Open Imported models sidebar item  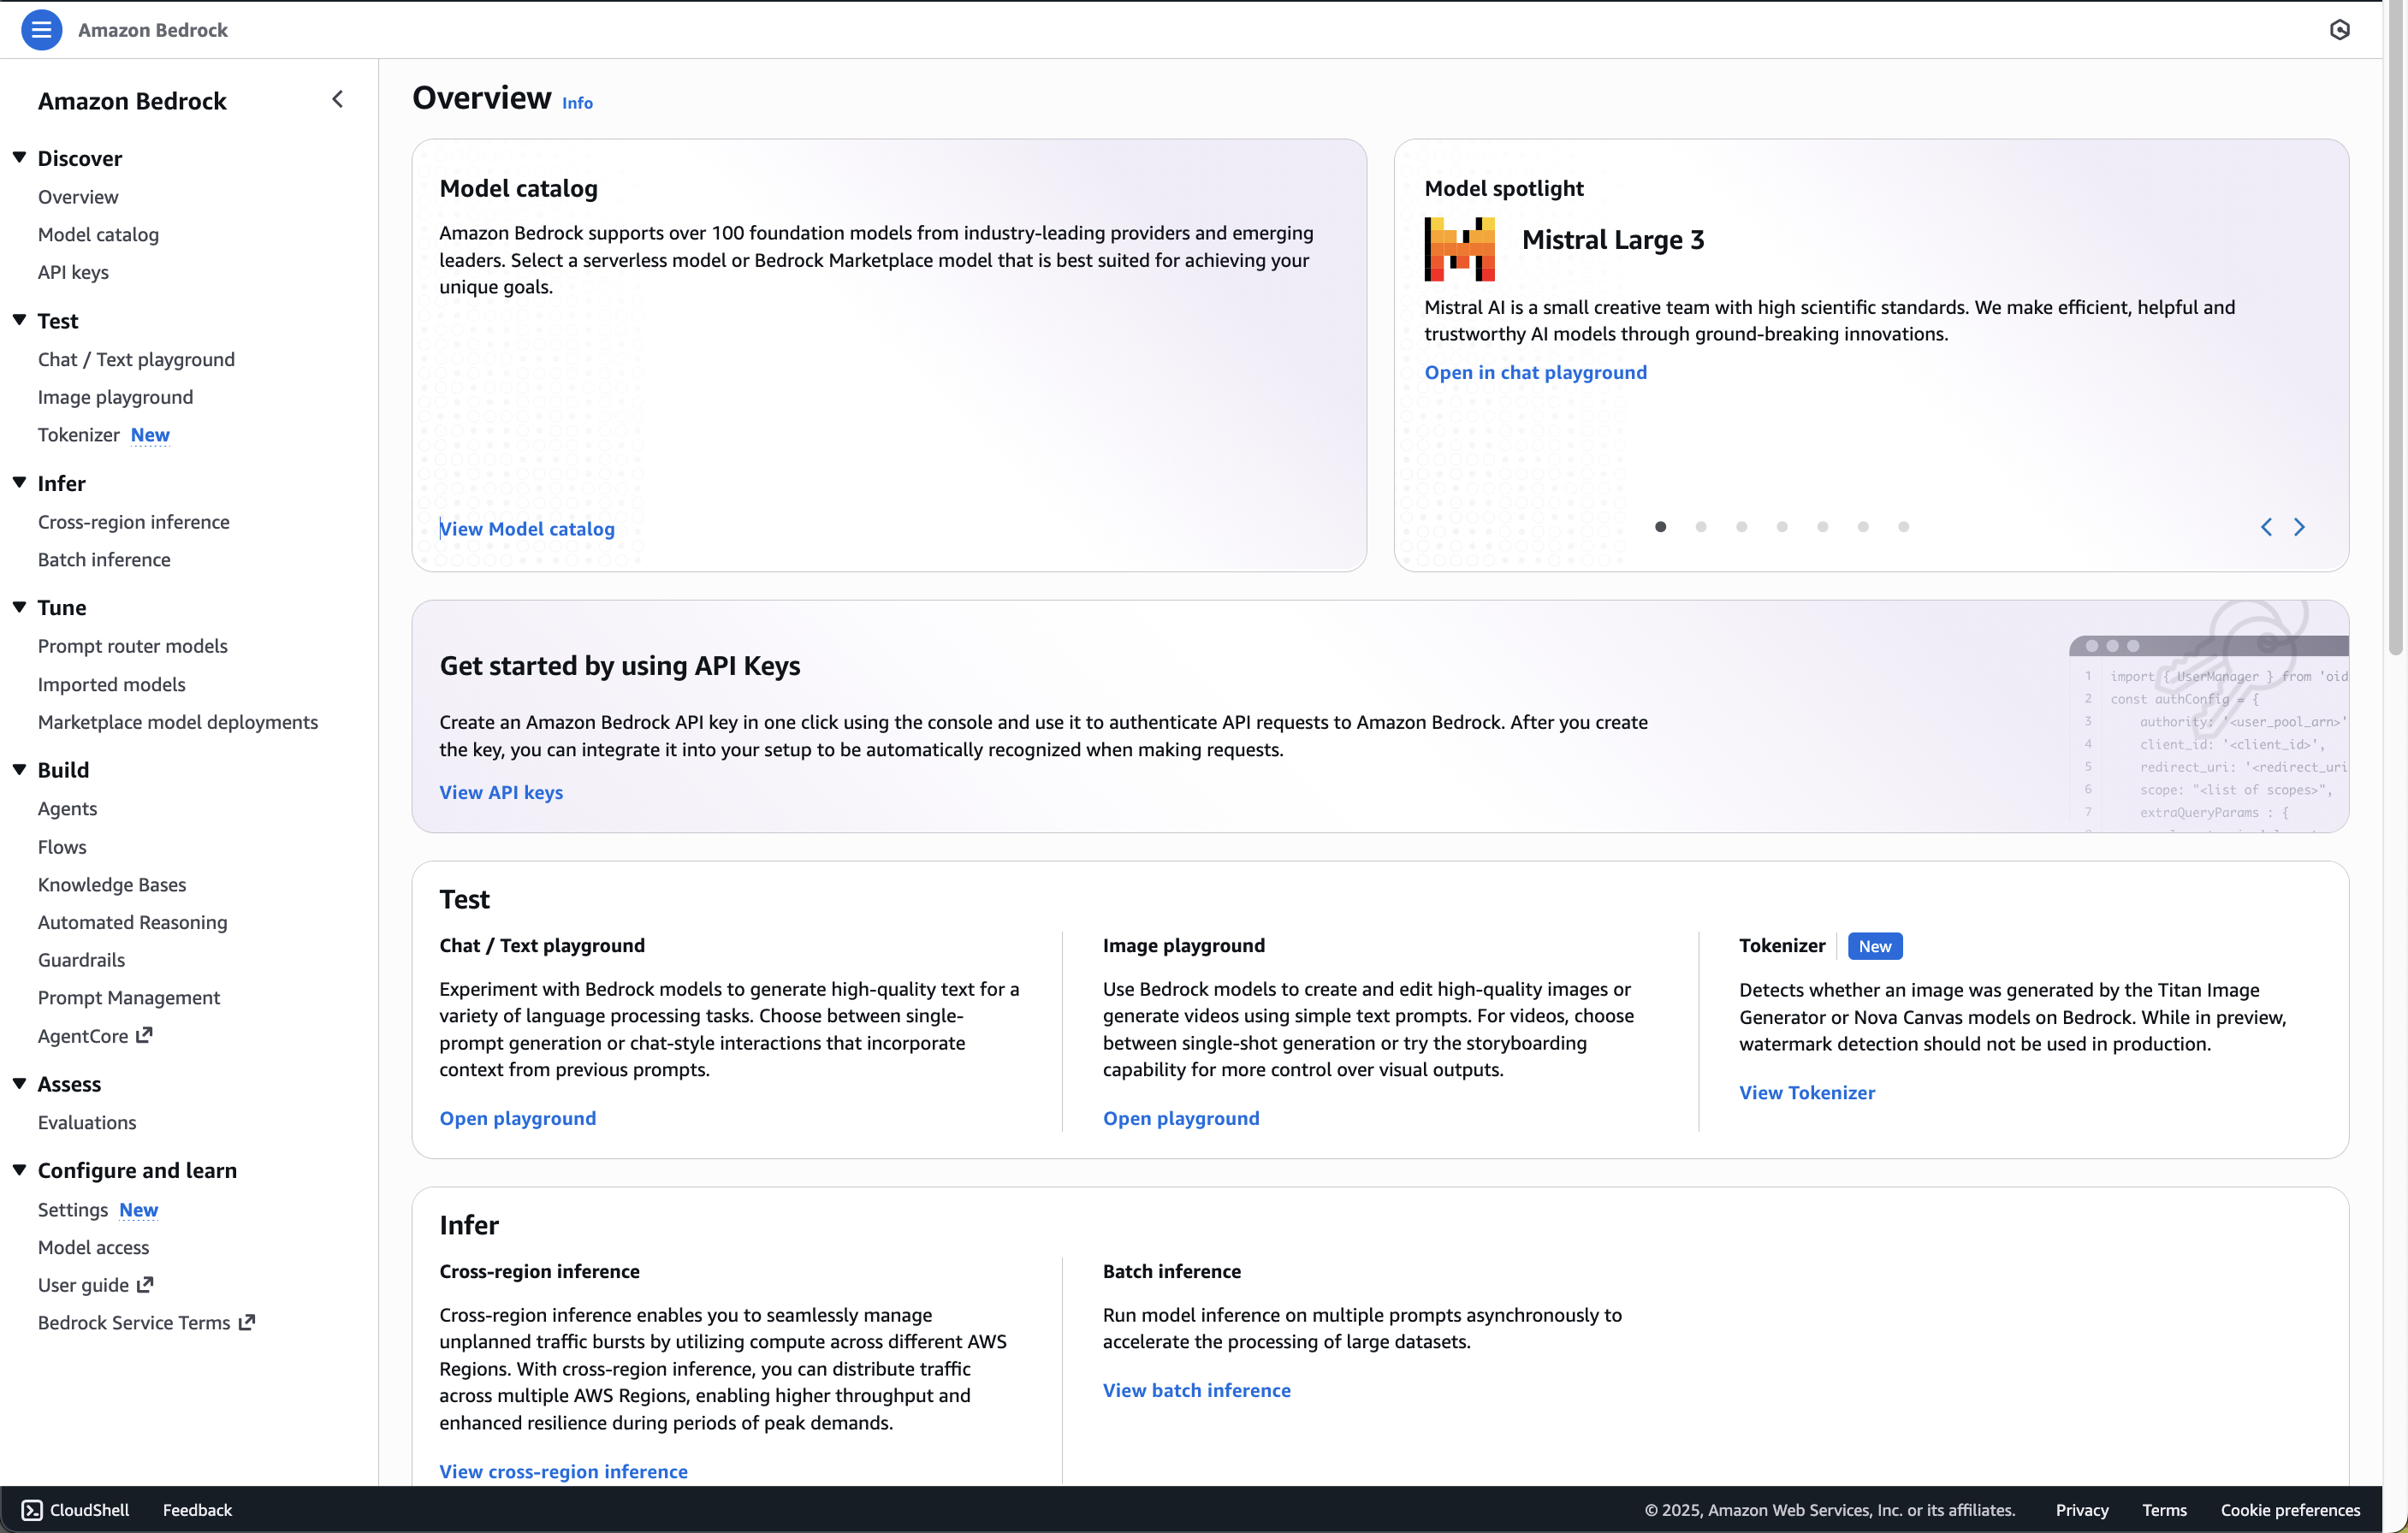[111, 684]
